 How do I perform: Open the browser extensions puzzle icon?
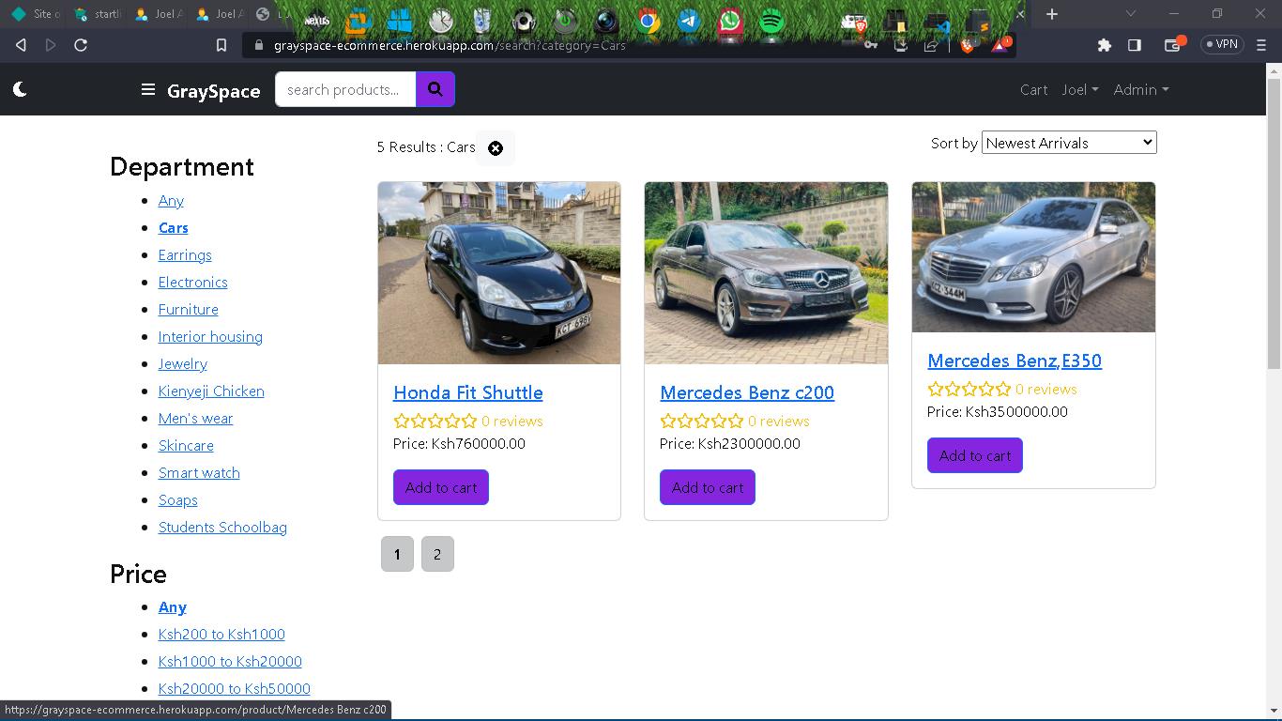[x=1105, y=44]
